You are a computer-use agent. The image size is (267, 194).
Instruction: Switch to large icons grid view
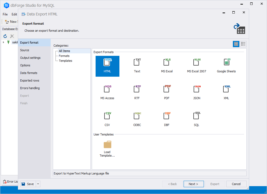tap(236, 44)
